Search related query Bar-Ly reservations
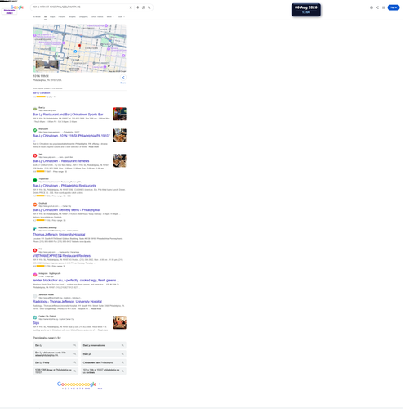 [104, 345]
